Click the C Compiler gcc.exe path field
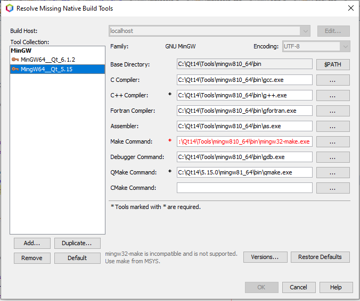360x301 pixels. click(x=244, y=80)
